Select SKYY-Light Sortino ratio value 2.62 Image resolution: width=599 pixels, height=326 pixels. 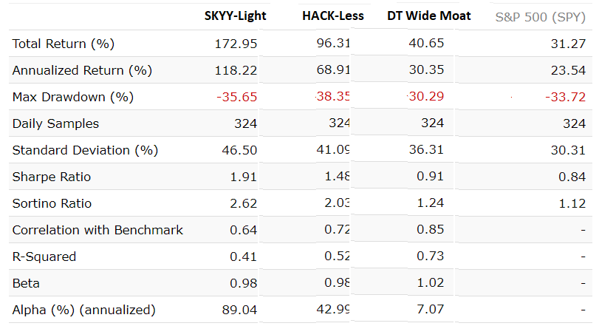[x=242, y=203]
